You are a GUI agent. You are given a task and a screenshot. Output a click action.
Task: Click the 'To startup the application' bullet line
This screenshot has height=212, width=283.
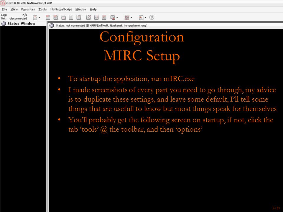click(131, 79)
